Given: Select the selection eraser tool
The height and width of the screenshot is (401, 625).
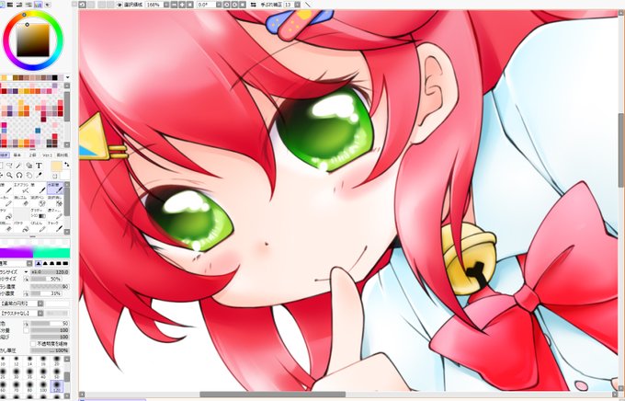Looking at the screenshot, I should [x=55, y=200].
